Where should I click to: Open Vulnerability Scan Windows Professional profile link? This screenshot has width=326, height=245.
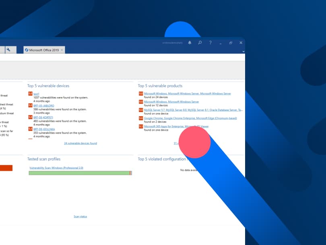click(56, 168)
